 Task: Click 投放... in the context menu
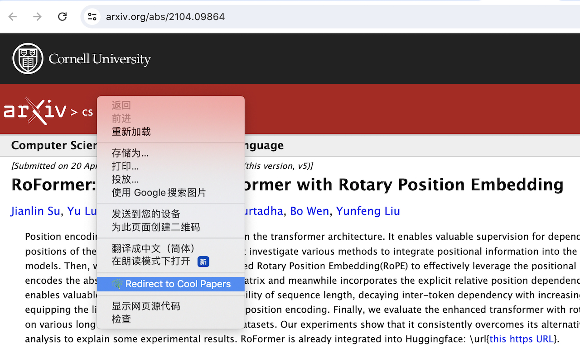coord(125,179)
